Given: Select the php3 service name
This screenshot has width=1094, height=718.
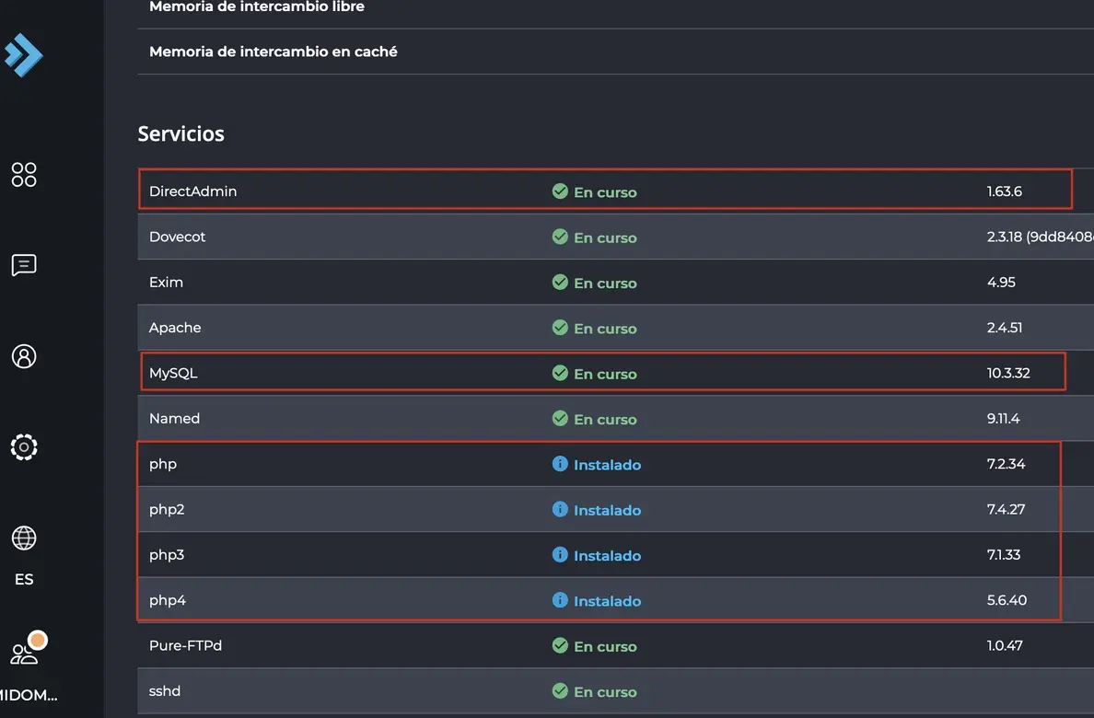Looking at the screenshot, I should coord(167,555).
